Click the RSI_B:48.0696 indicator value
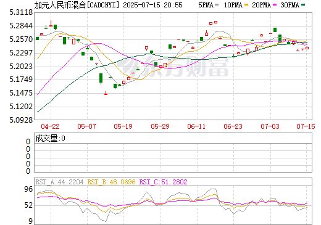Image resolution: width=321 pixels, height=225 pixels. click(112, 182)
